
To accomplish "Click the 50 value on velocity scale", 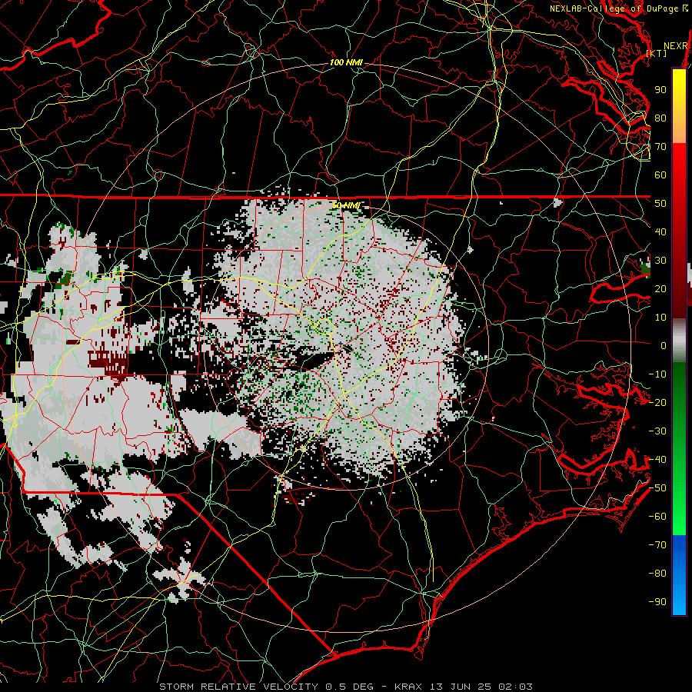I will coord(660,204).
